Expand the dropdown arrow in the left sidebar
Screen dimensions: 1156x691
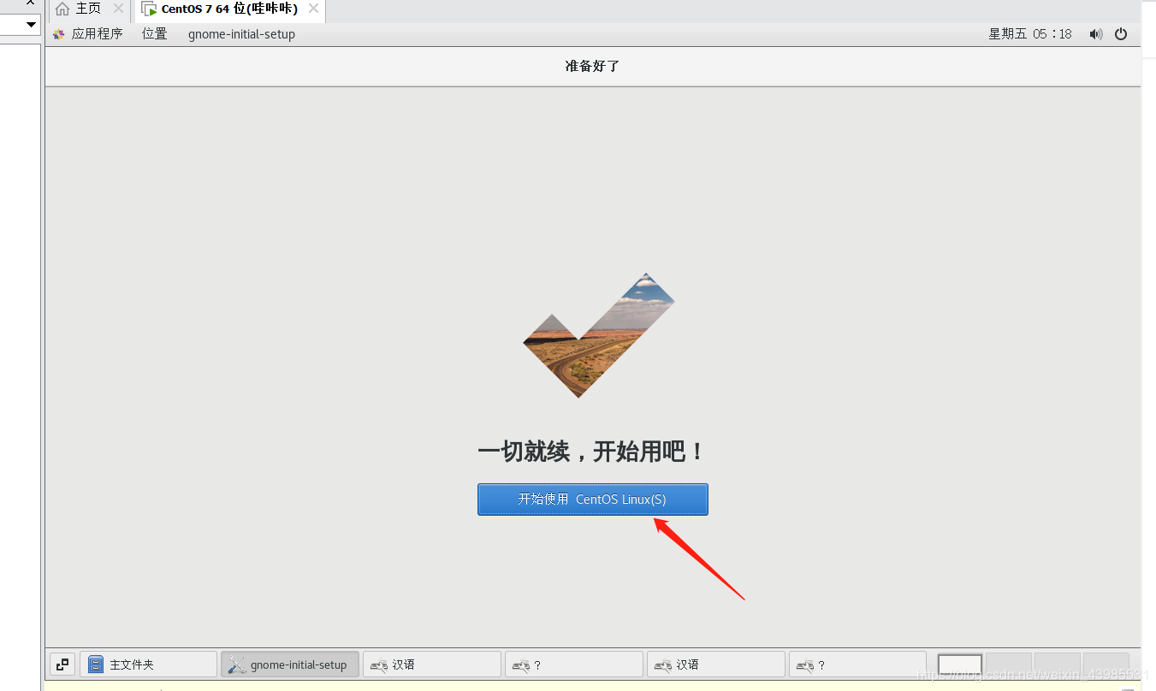click(x=31, y=24)
